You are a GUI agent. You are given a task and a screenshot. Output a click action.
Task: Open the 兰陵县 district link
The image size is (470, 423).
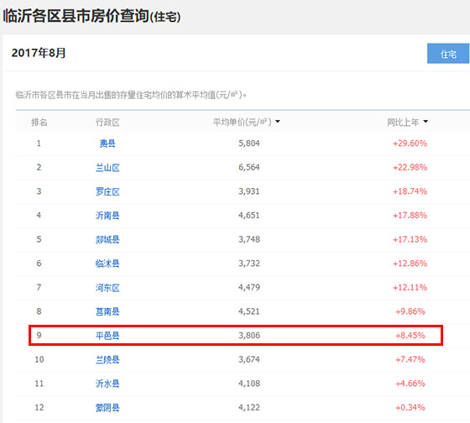107,359
